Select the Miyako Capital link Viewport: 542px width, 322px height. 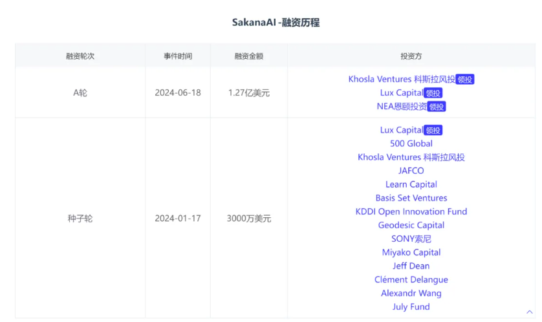pyautogui.click(x=411, y=252)
